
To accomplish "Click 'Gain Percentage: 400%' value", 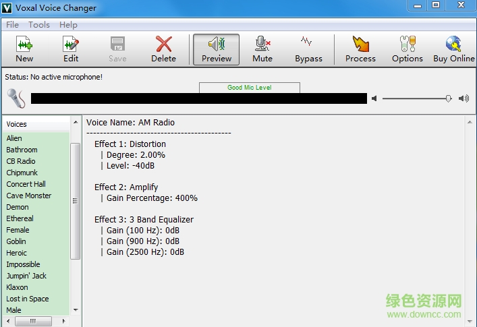I will (x=152, y=198).
